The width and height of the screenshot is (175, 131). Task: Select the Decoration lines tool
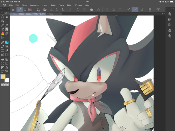pos(2,50)
